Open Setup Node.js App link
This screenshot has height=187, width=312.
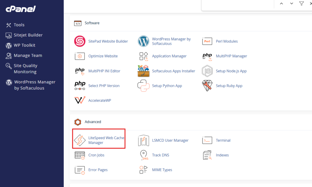[231, 71]
